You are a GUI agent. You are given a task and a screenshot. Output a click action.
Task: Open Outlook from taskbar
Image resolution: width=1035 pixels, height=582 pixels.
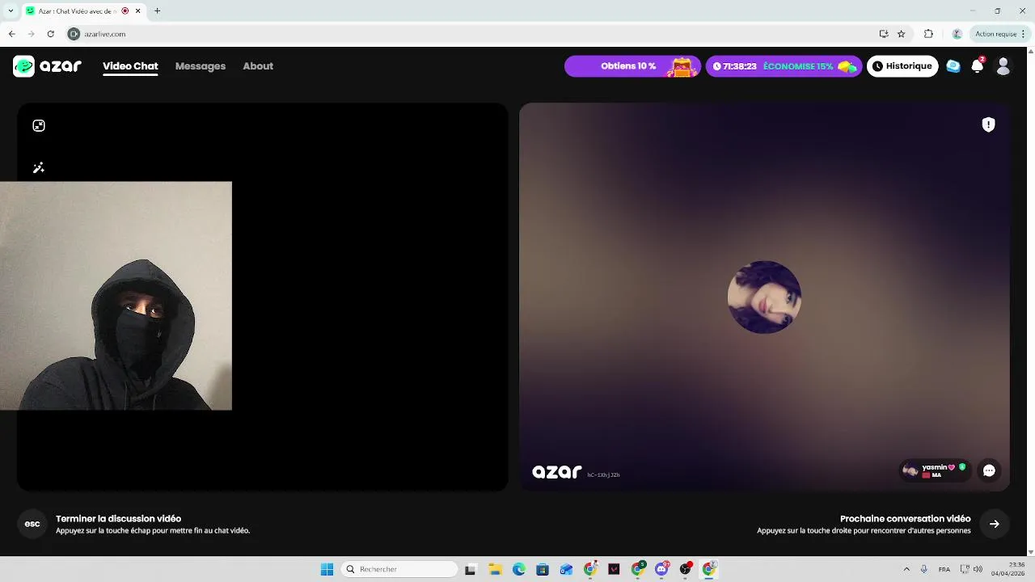(566, 569)
